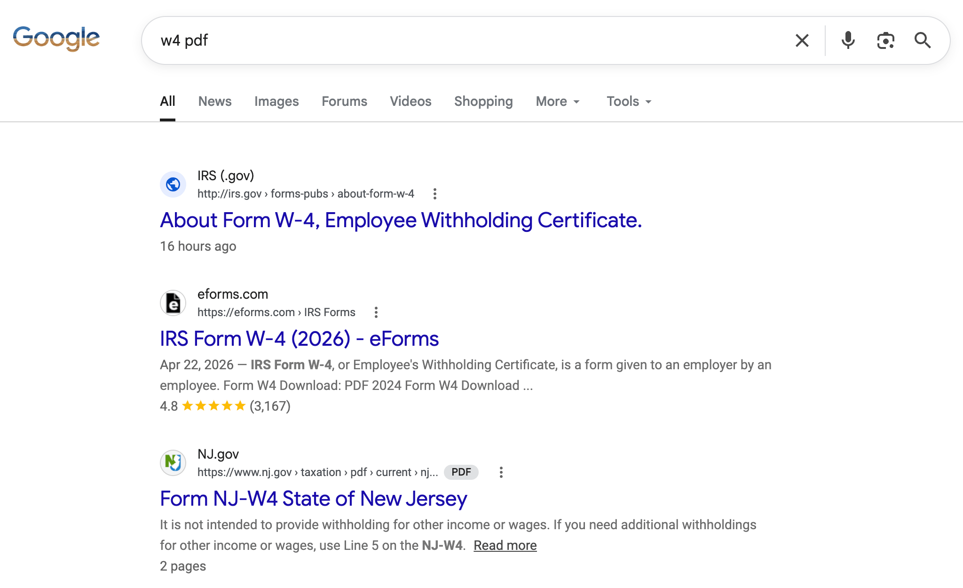963x588 pixels.
Task: Click the nj.gov taxation URL breadcrumb
Action: point(318,472)
